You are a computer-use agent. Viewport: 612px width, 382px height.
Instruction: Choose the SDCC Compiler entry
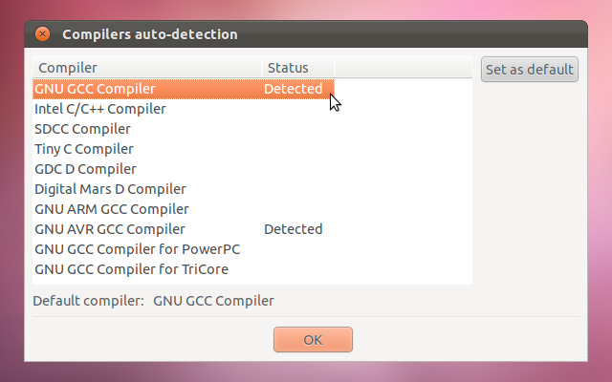tap(82, 129)
